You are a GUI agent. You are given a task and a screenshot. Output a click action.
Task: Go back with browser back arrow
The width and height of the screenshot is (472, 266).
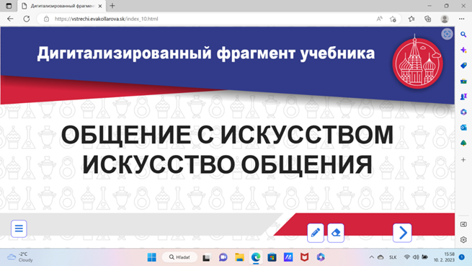10,19
